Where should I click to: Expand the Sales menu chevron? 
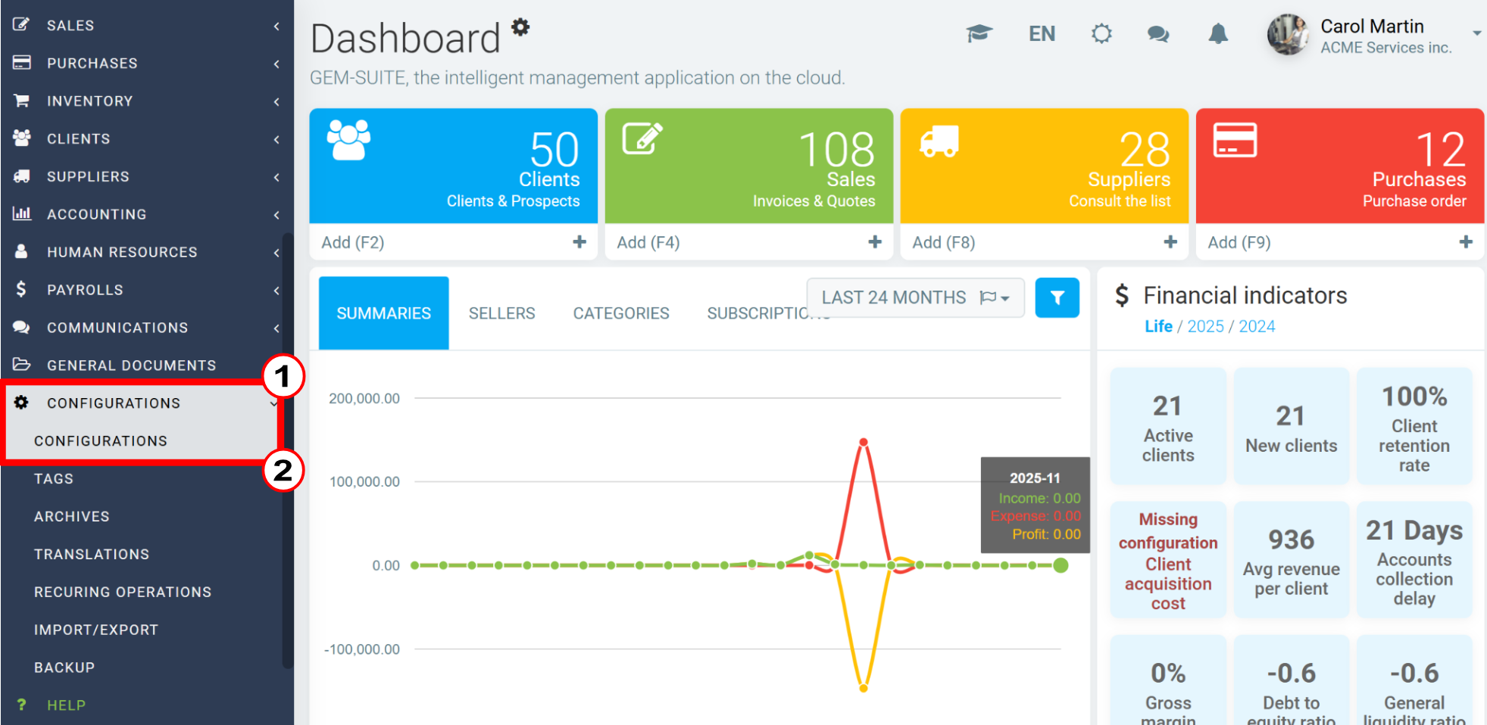point(276,26)
